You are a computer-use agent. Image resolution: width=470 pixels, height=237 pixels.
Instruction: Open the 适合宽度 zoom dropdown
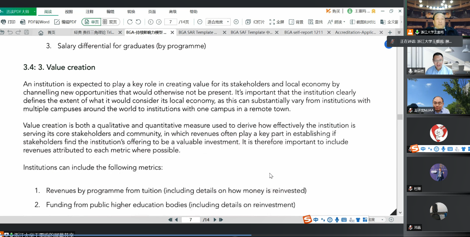(x=218, y=22)
